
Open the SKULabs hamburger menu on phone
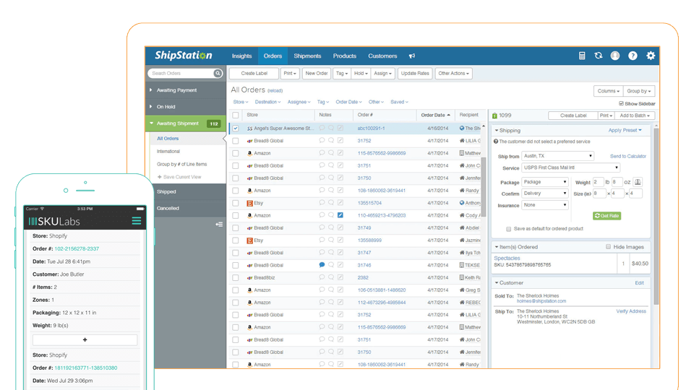click(137, 221)
